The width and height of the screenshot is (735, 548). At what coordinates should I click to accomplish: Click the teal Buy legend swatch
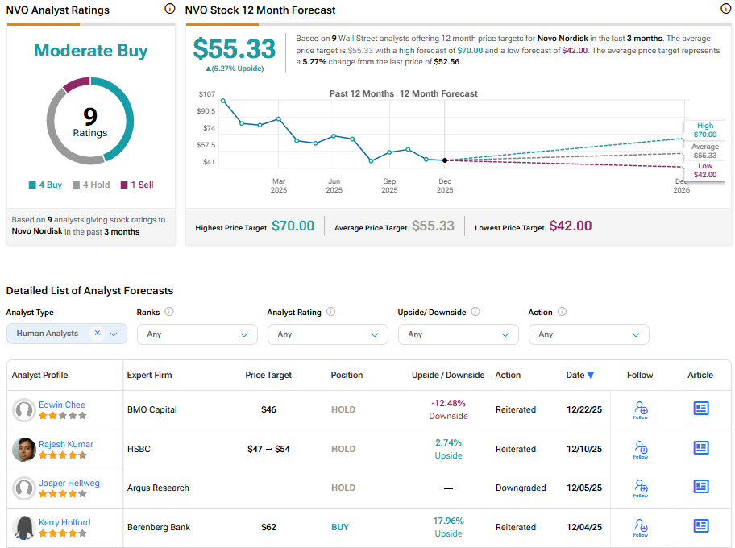(x=32, y=185)
